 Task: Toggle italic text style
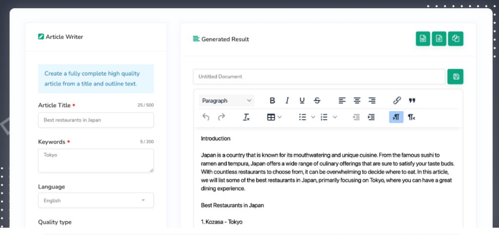(287, 100)
